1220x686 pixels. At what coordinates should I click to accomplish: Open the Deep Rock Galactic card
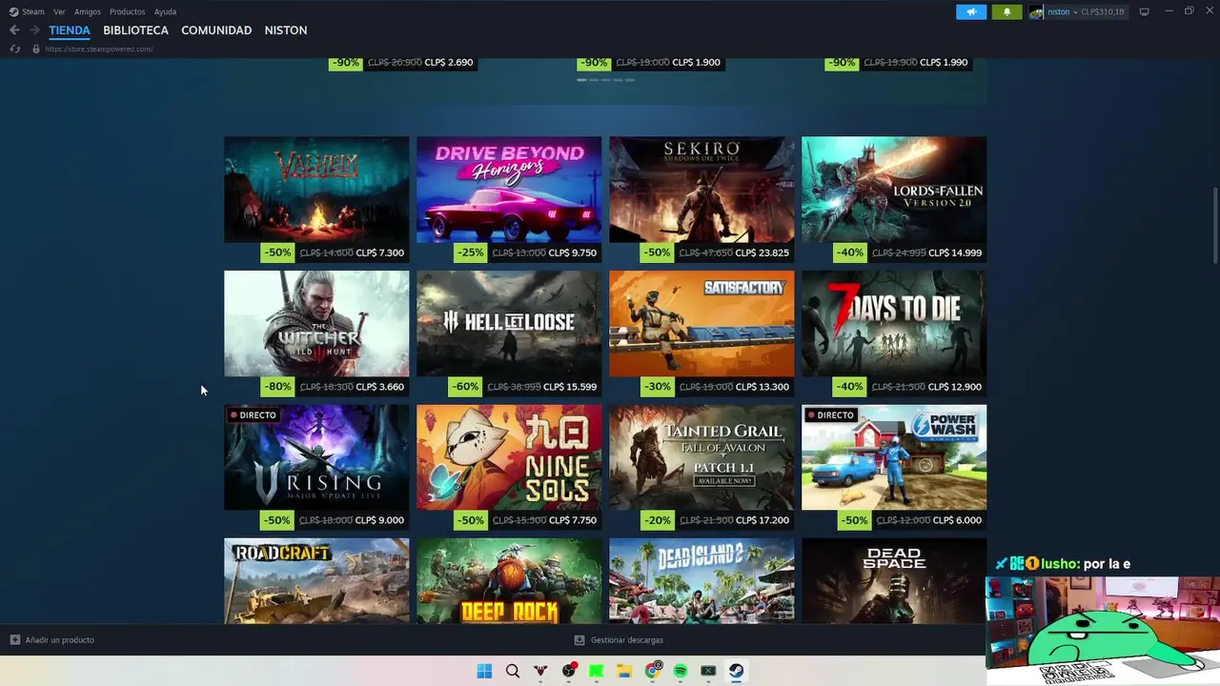pyautogui.click(x=509, y=581)
